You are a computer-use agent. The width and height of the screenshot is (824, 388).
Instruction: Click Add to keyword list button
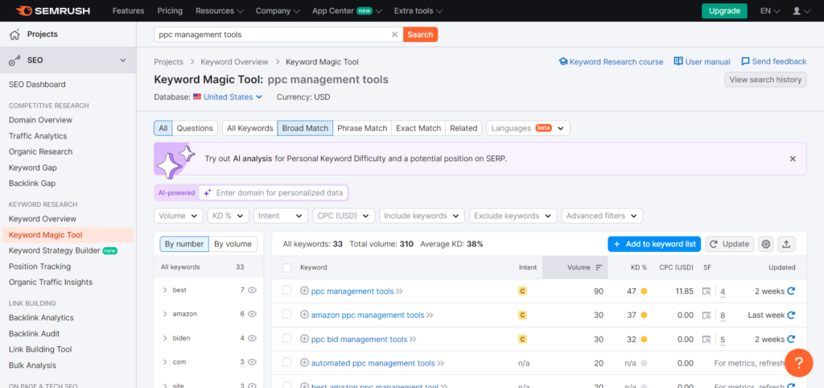654,244
